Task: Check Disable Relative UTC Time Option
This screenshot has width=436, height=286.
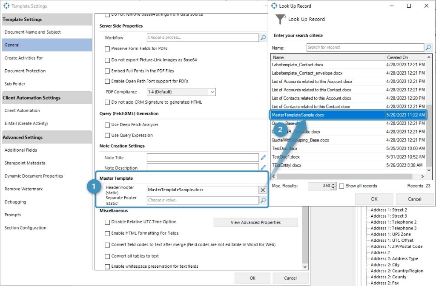Action: (107, 222)
